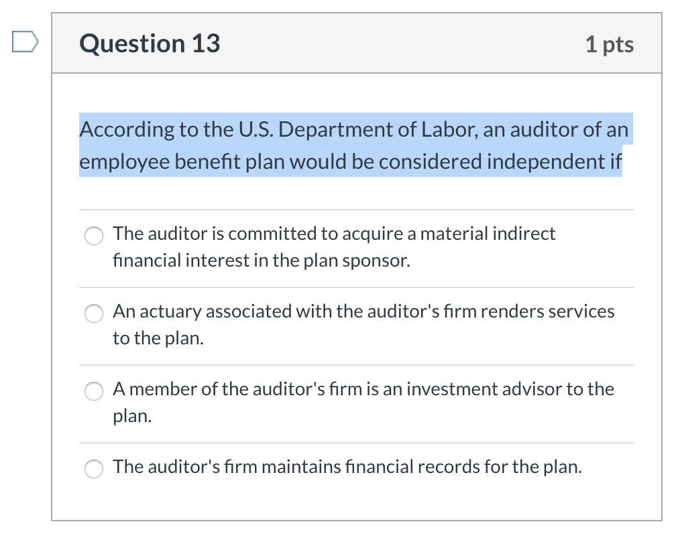Click the Question 13 heading

click(x=148, y=43)
